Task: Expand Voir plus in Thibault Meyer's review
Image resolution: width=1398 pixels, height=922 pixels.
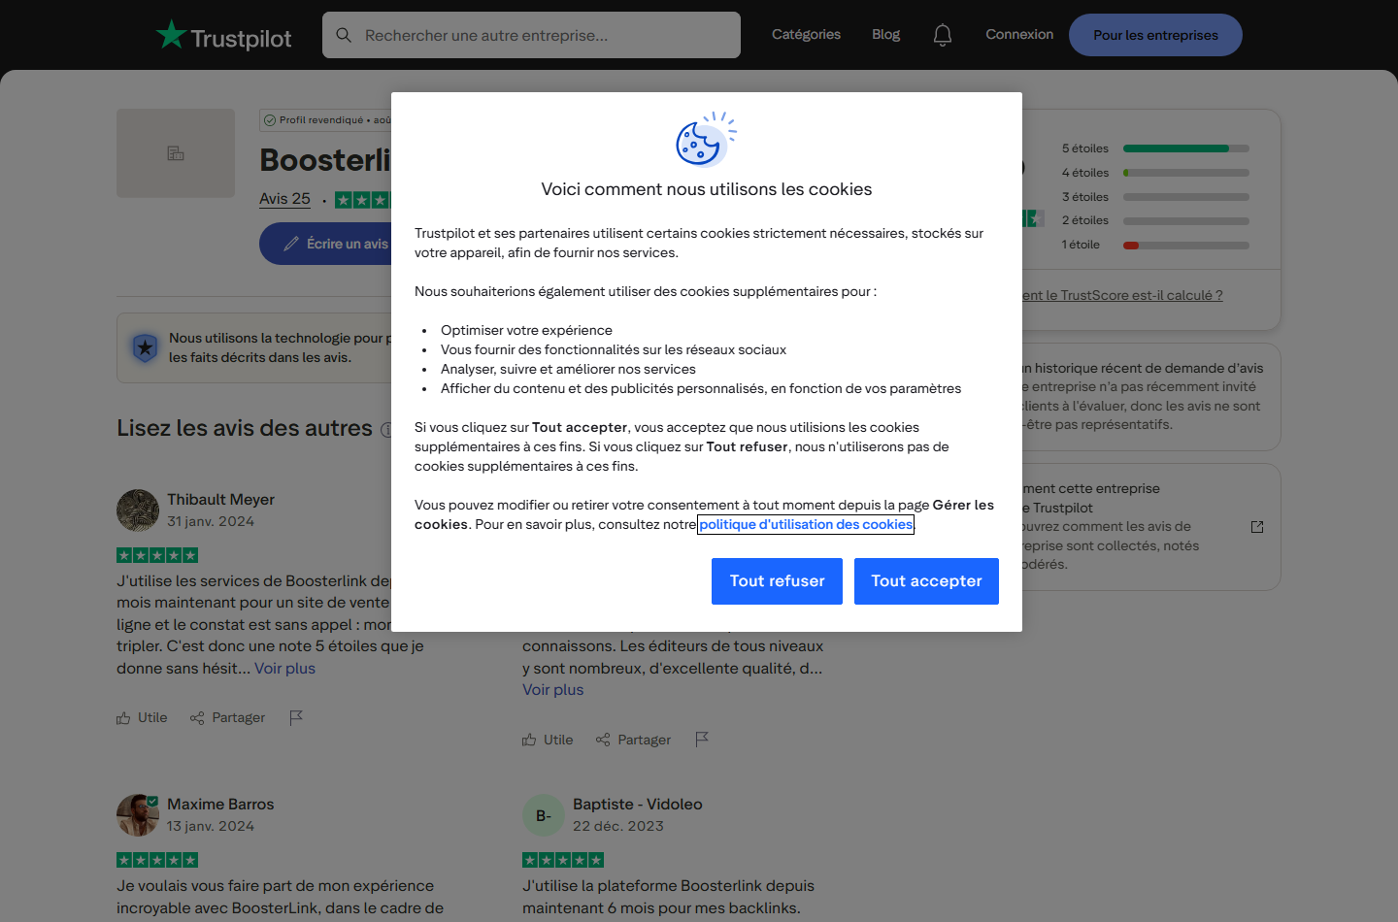Action: [x=284, y=669]
